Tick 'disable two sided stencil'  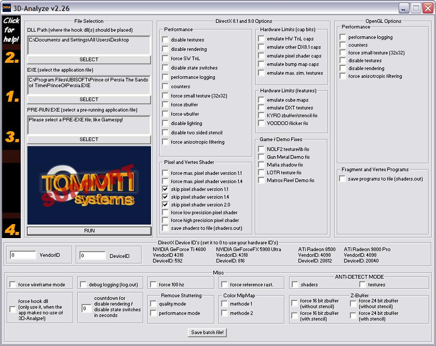coord(166,132)
